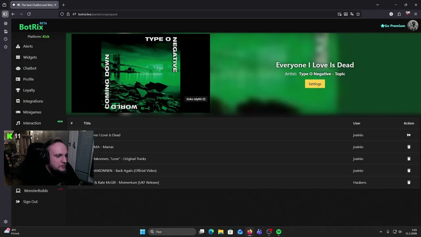
Task: Click the Title column header
Action: click(x=87, y=123)
